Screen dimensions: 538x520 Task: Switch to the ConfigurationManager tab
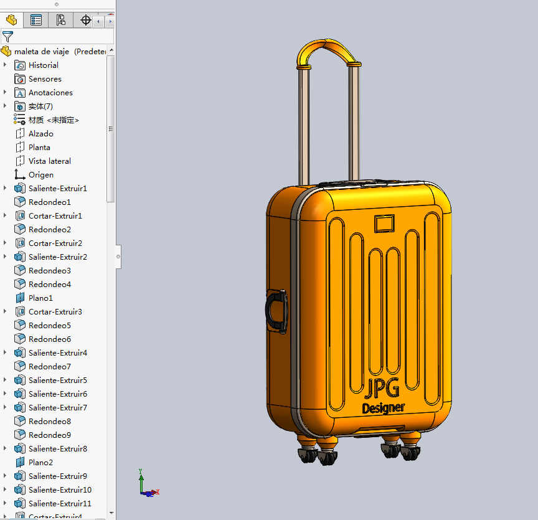pos(61,21)
